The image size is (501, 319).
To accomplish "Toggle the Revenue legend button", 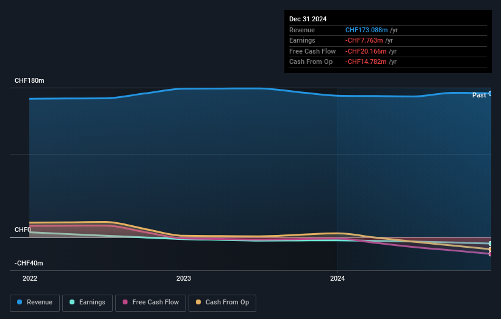I will click(x=35, y=303).
